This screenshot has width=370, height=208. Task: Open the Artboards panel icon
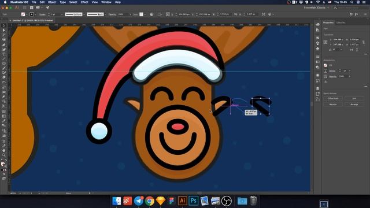click(317, 99)
